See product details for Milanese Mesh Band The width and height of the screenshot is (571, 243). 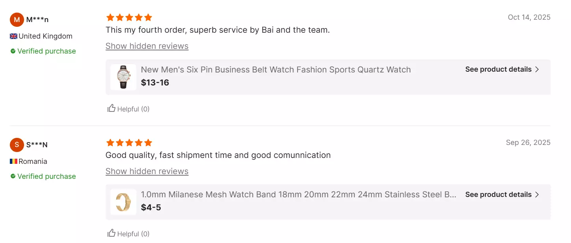pyautogui.click(x=498, y=195)
